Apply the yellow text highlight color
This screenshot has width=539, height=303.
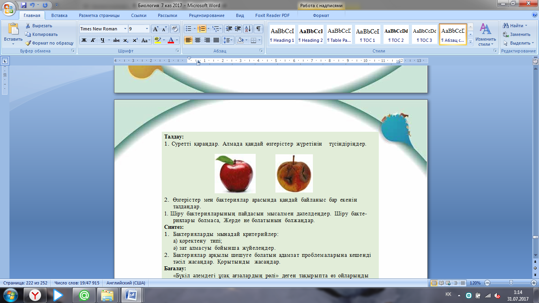(x=157, y=40)
